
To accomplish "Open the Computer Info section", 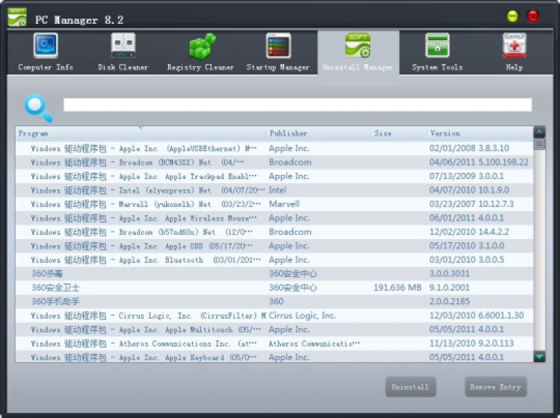I will (46, 52).
